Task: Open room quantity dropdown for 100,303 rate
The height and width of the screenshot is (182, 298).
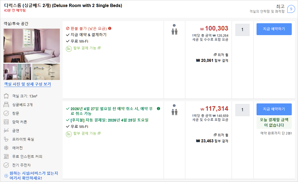Action: pos(242,30)
